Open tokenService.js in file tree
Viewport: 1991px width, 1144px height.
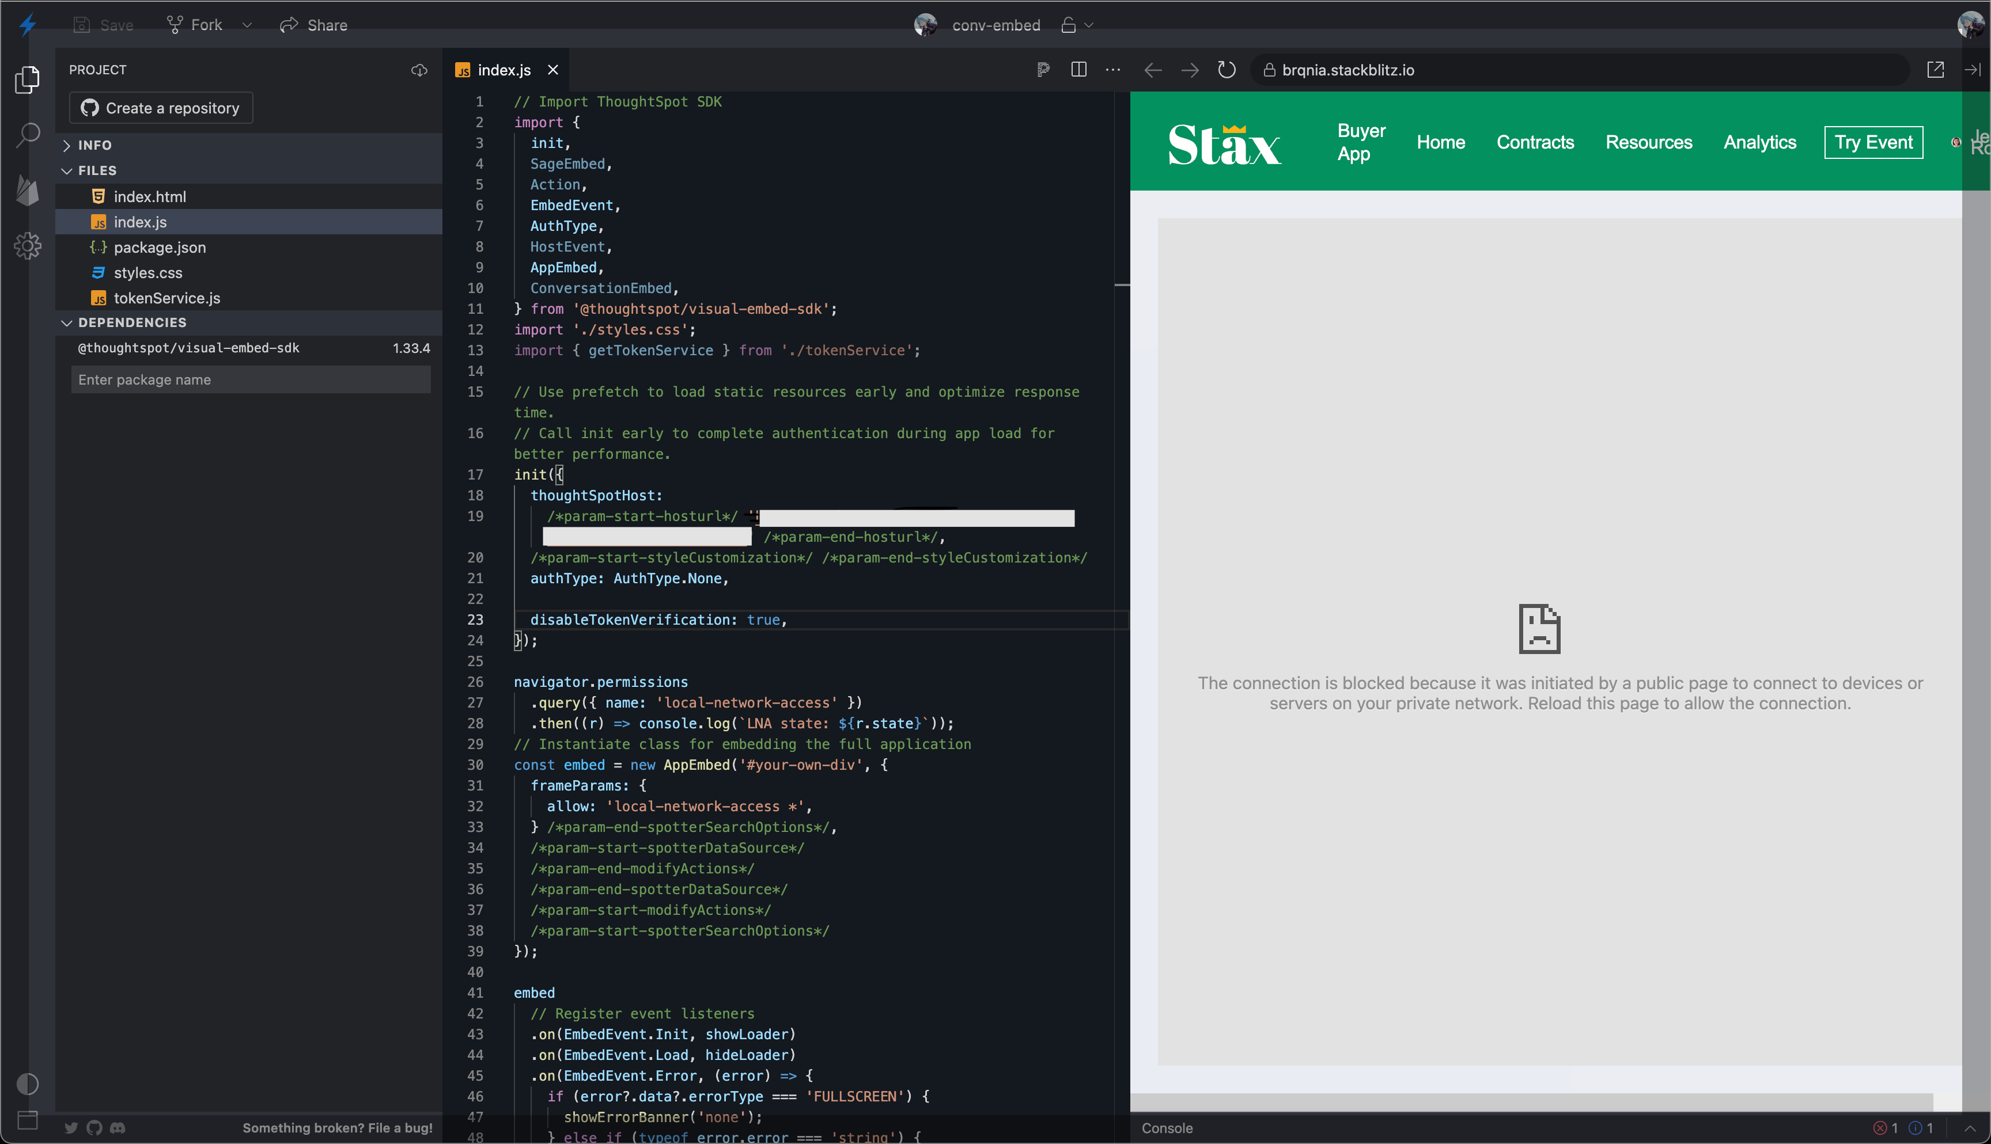(x=166, y=298)
